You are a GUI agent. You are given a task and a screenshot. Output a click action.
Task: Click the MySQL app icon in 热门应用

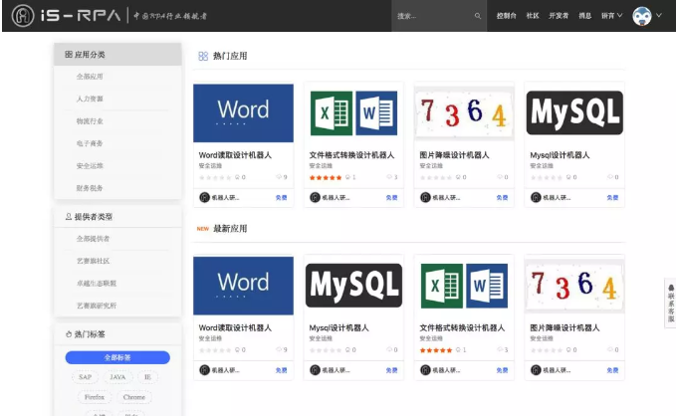point(574,112)
